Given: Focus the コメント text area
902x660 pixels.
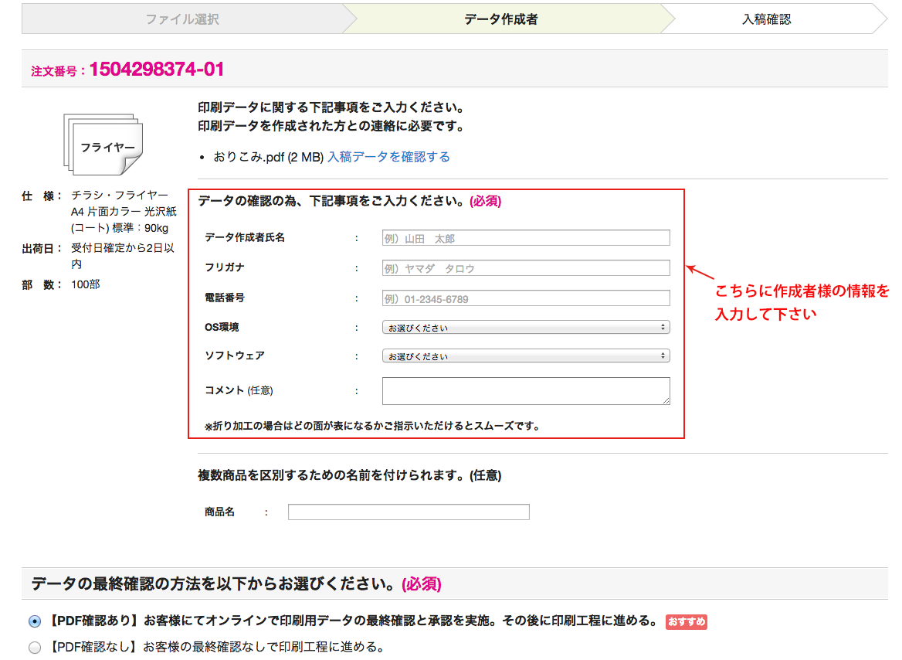Looking at the screenshot, I should (x=525, y=391).
